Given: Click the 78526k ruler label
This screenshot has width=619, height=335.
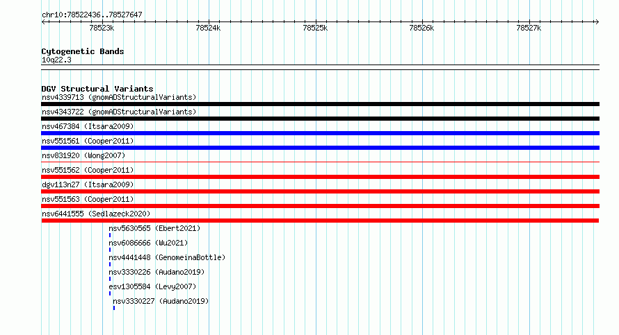Looking at the screenshot, I should point(421,28).
